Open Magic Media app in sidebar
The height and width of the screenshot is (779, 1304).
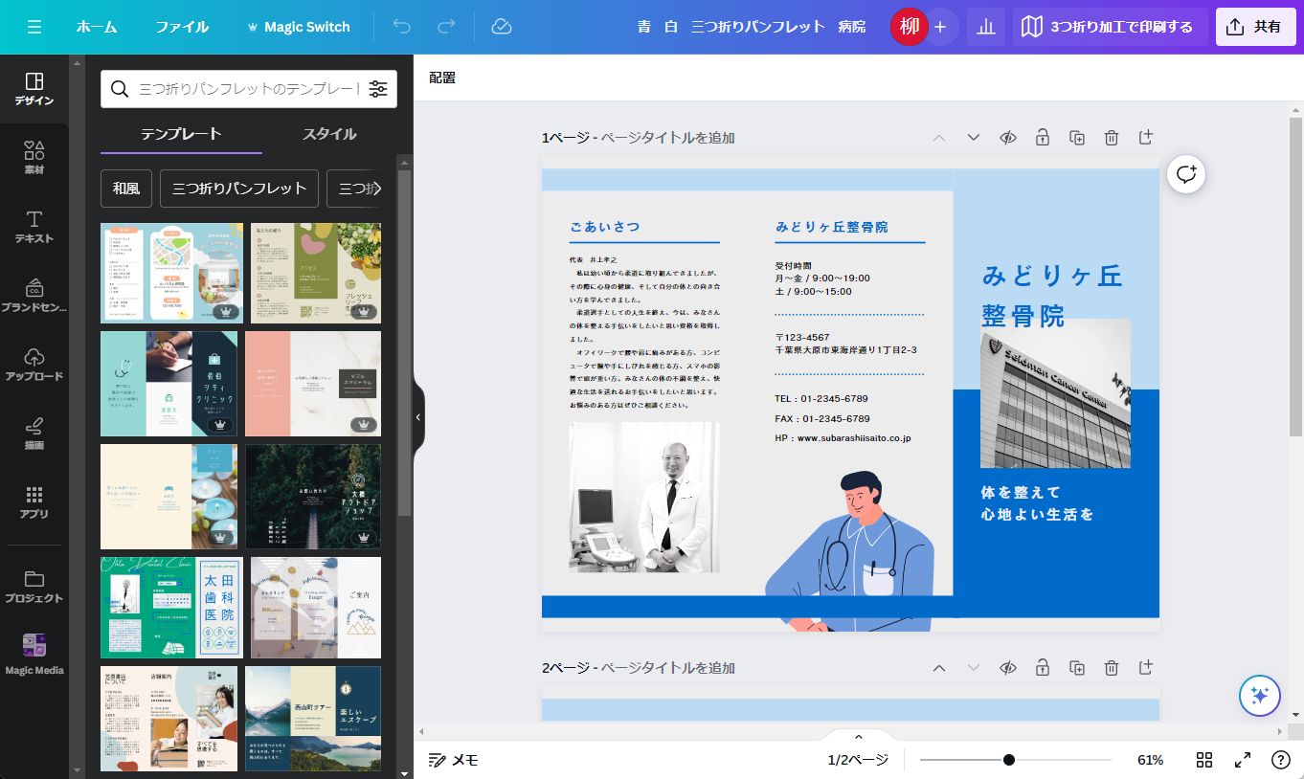click(34, 653)
